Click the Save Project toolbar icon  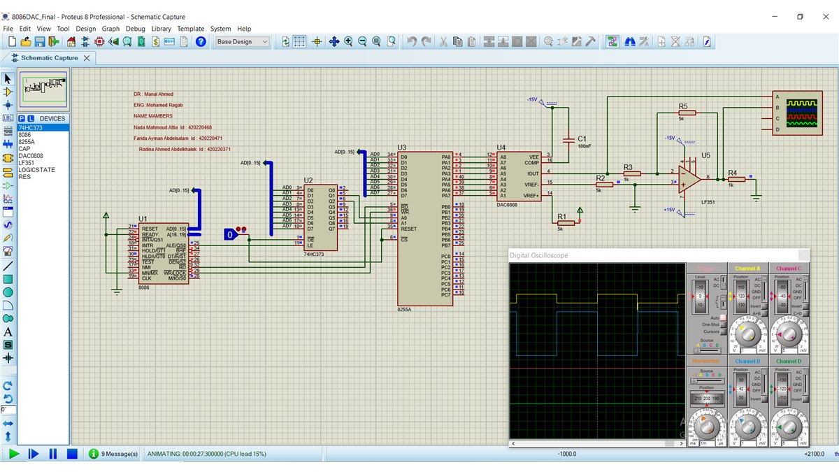pyautogui.click(x=40, y=42)
